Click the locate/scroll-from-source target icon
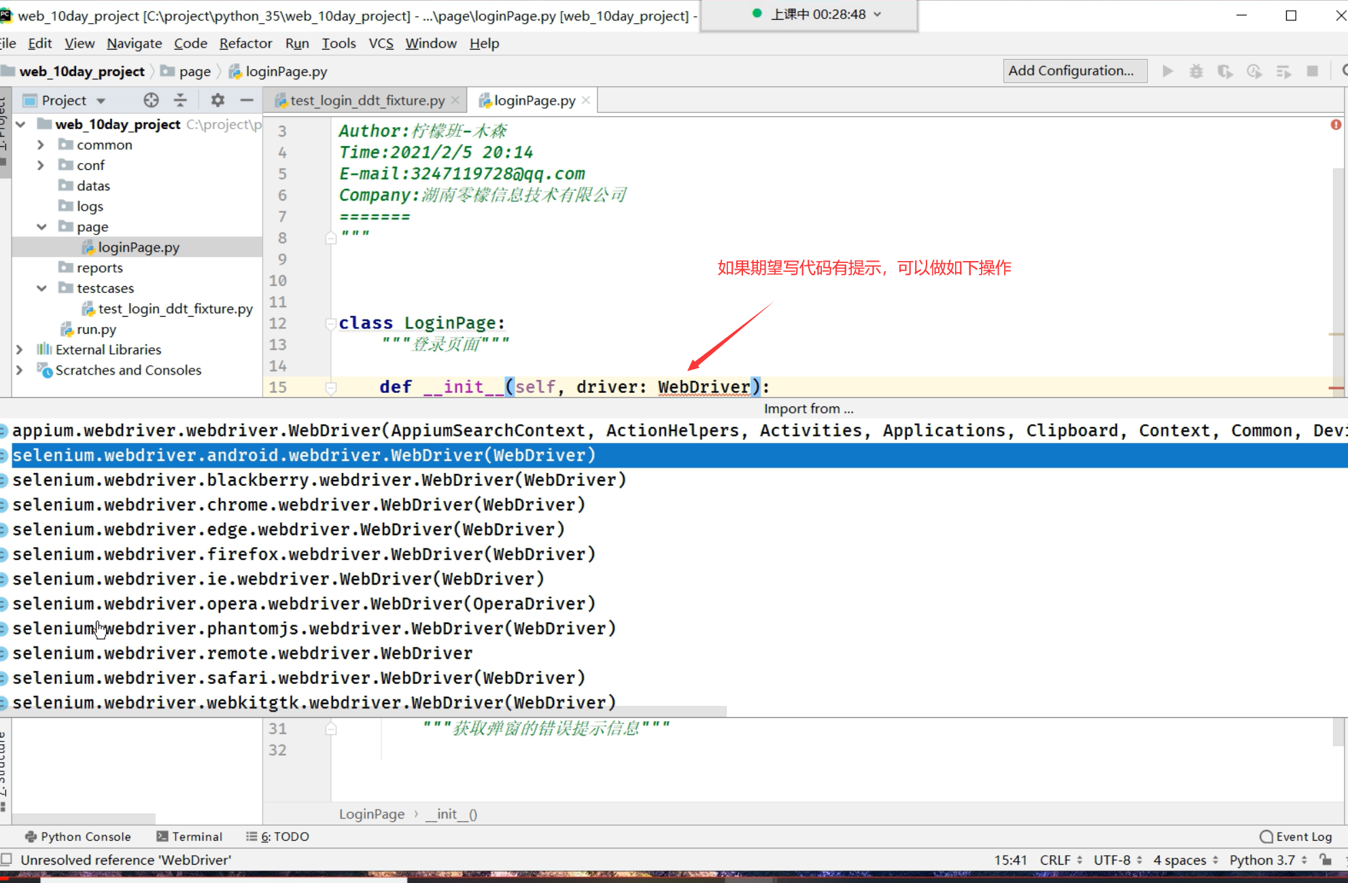This screenshot has height=883, width=1348. (x=151, y=101)
